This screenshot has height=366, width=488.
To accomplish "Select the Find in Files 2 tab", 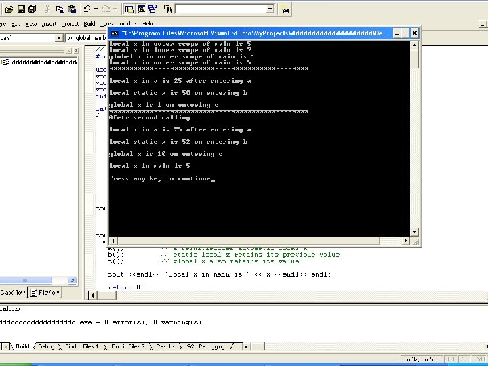I will pyautogui.click(x=127, y=346).
